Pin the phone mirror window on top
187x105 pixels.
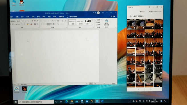coord(149,7)
